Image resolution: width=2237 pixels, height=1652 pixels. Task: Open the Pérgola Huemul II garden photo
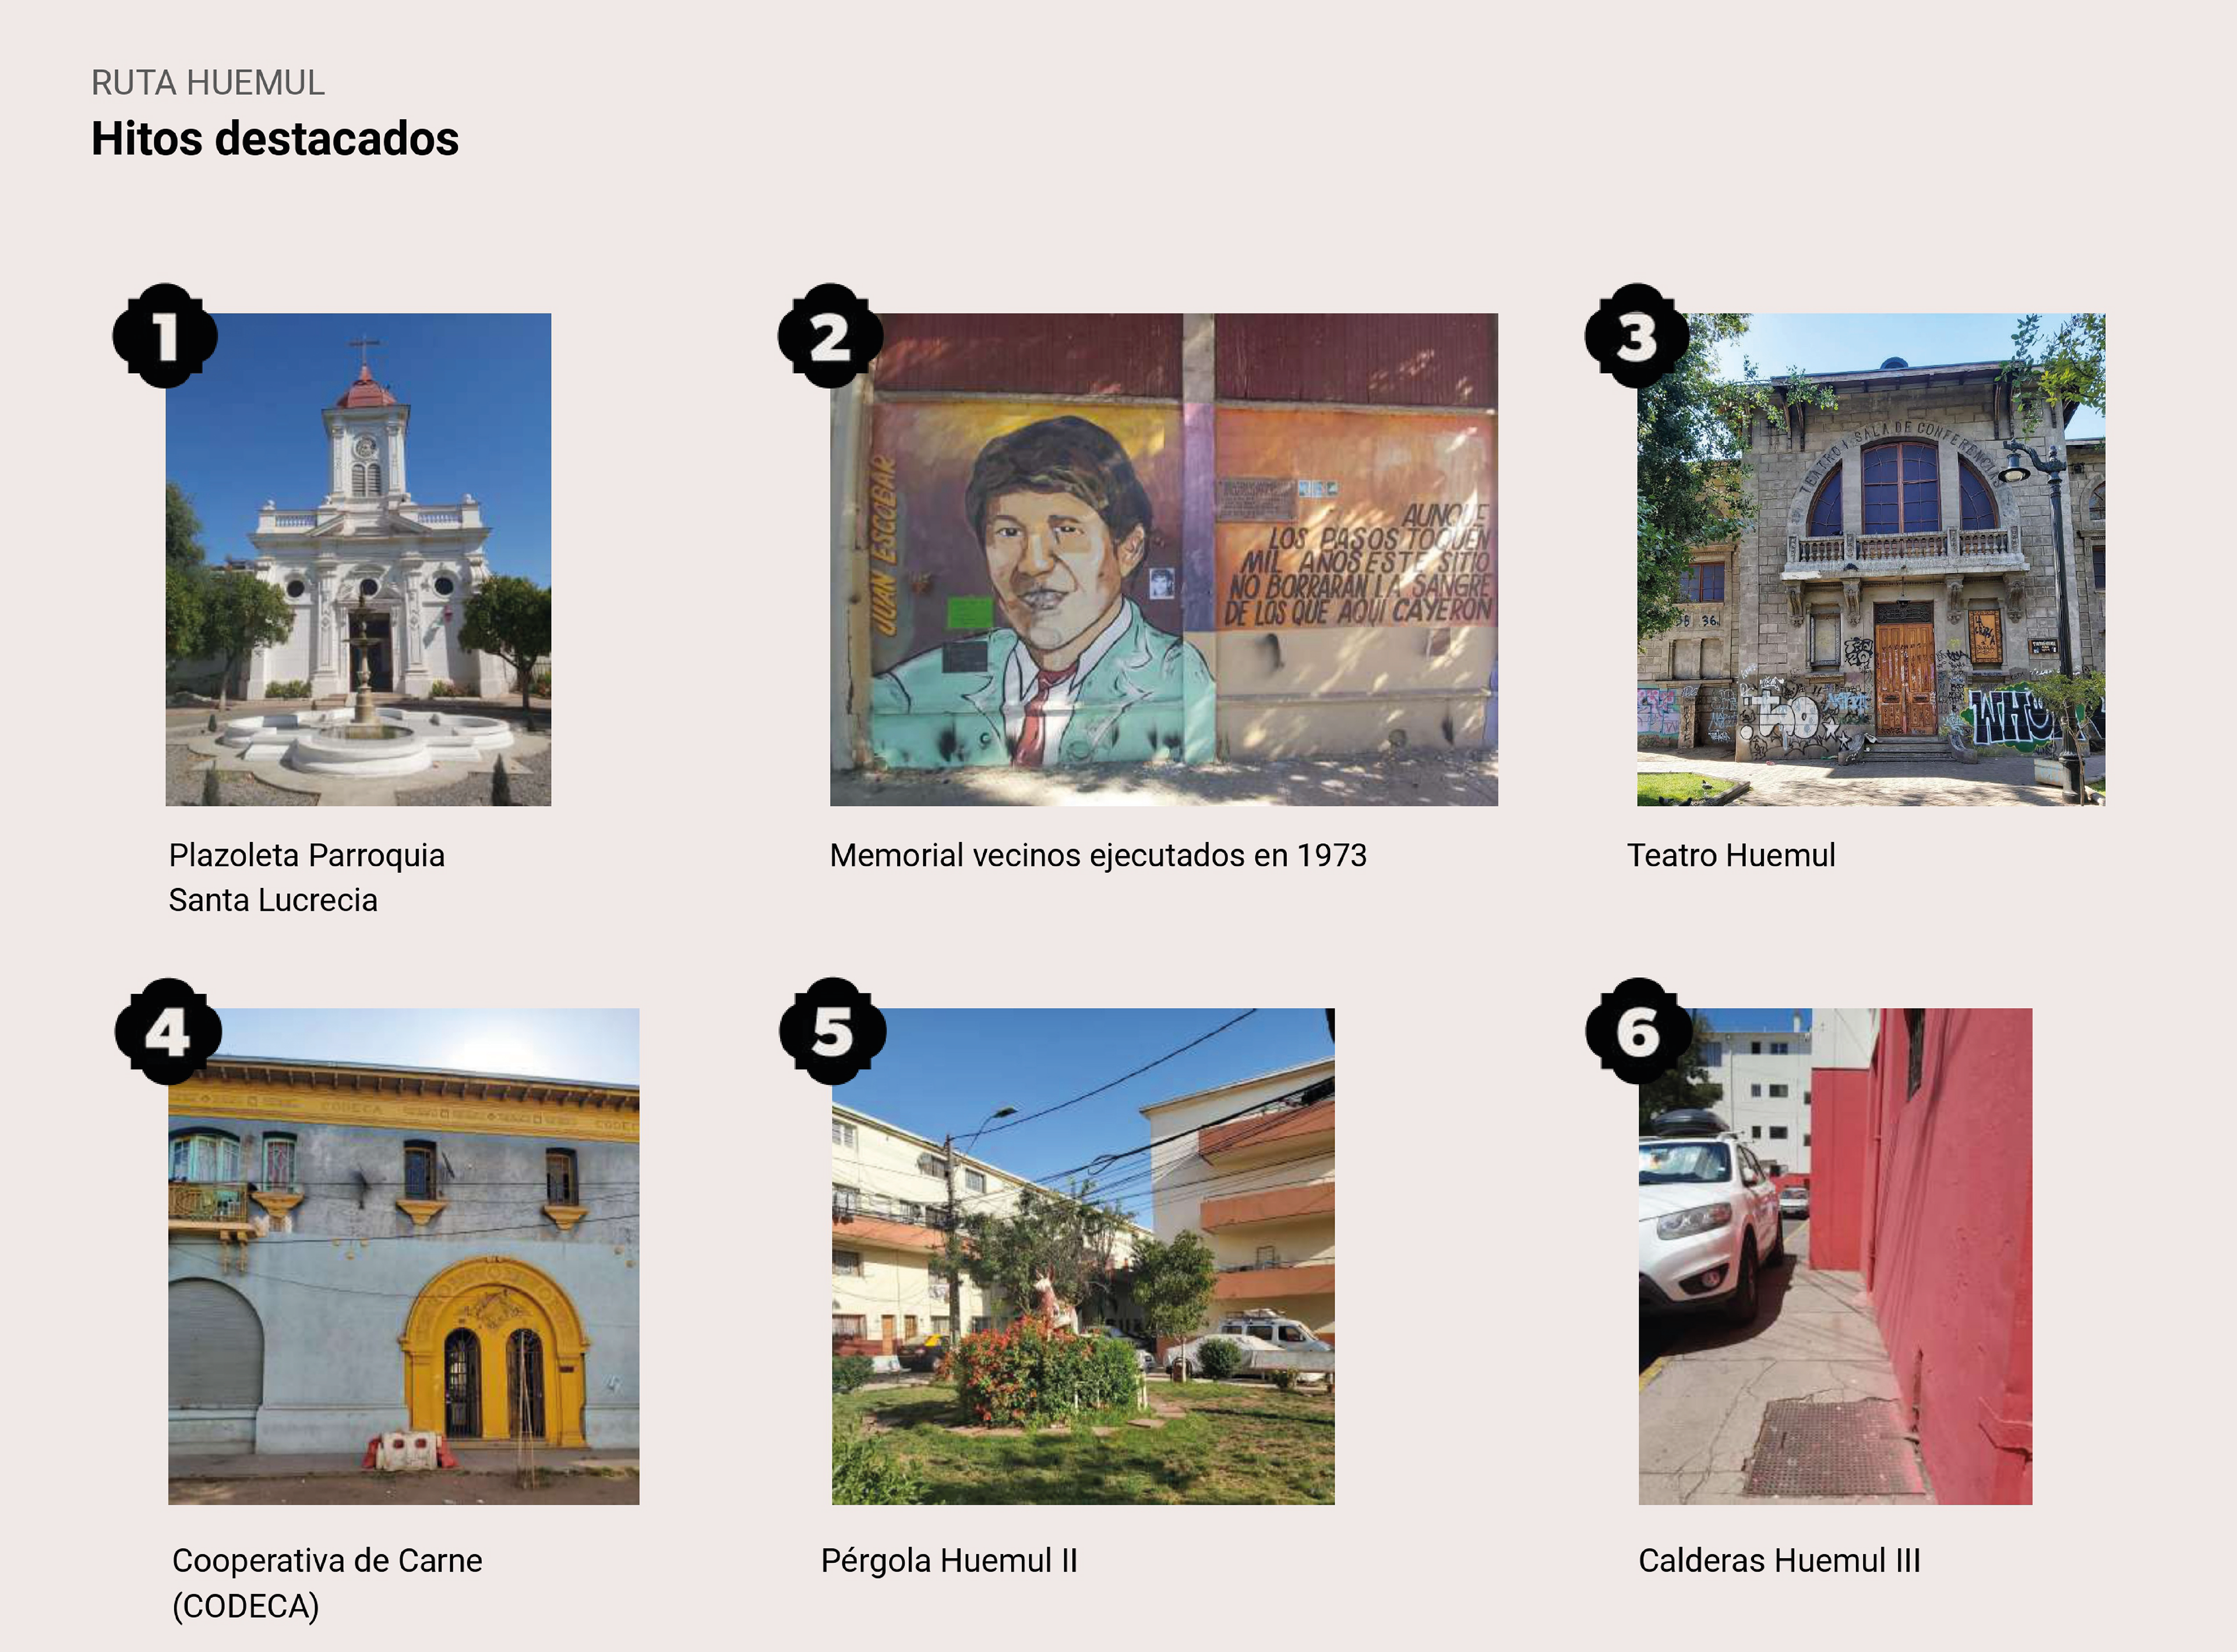(1082, 1256)
